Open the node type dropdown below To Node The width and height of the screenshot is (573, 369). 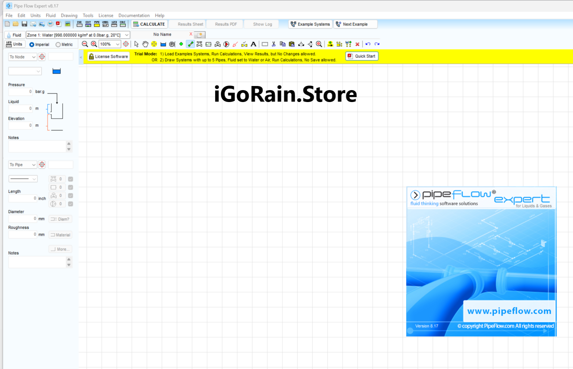[25, 71]
